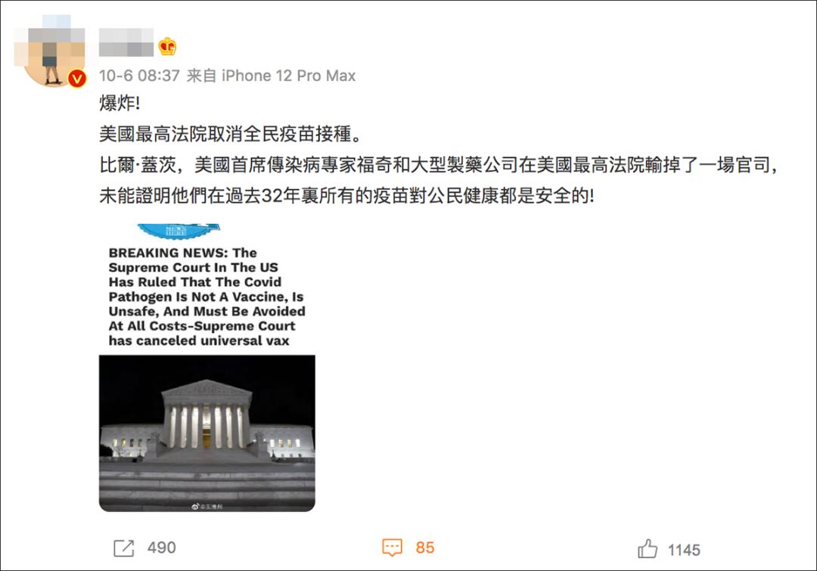Click the repost count 490

(x=162, y=548)
